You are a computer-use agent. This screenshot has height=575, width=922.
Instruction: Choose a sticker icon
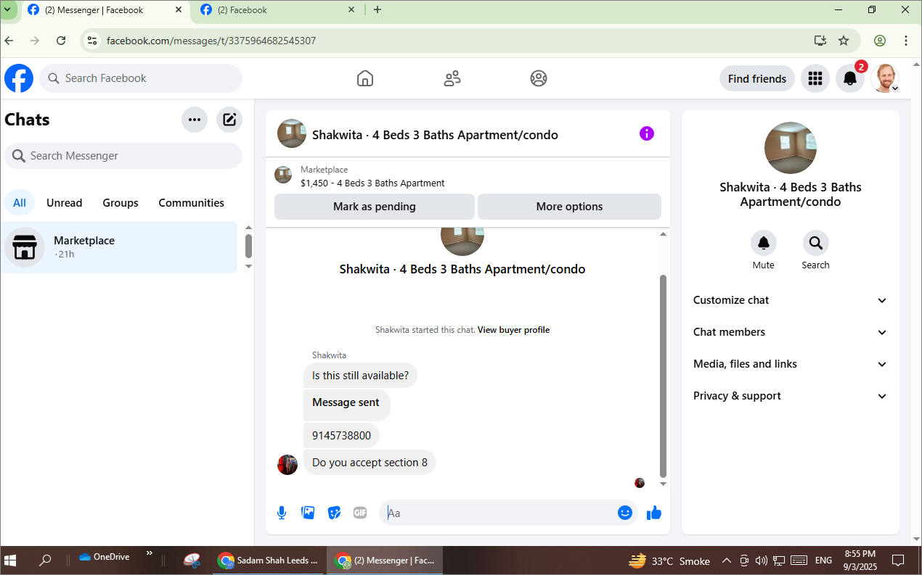[334, 513]
